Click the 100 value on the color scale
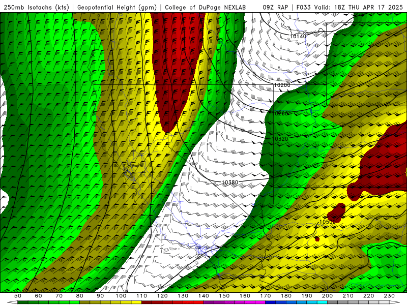 coord(121,296)
